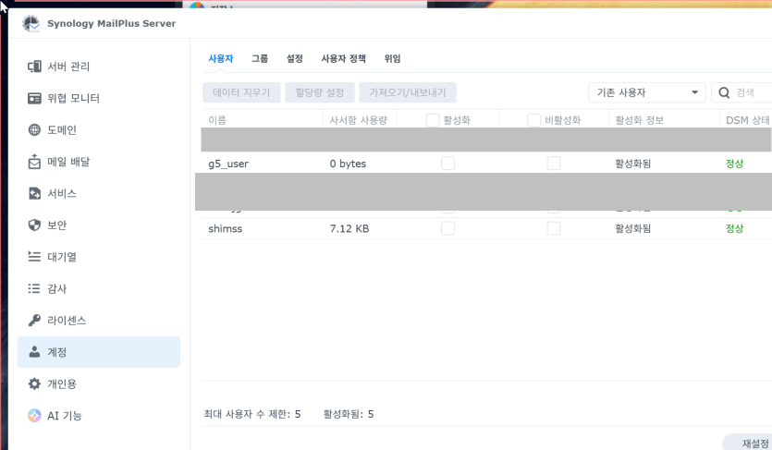Open 라이센스 section
This screenshot has height=450, width=772.
coord(99,320)
